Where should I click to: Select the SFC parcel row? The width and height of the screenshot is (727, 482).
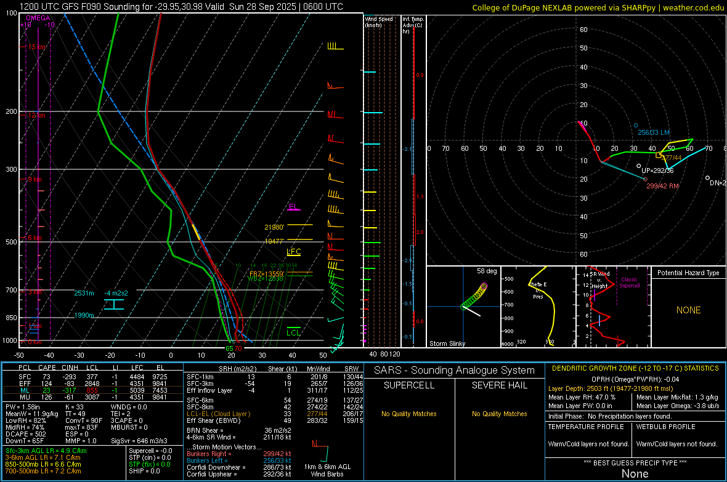pyautogui.click(x=93, y=377)
